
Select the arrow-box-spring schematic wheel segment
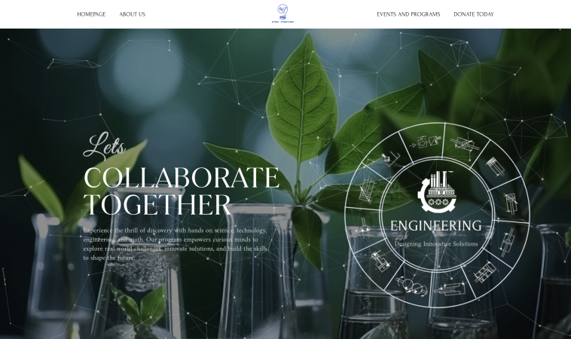coord(426,142)
